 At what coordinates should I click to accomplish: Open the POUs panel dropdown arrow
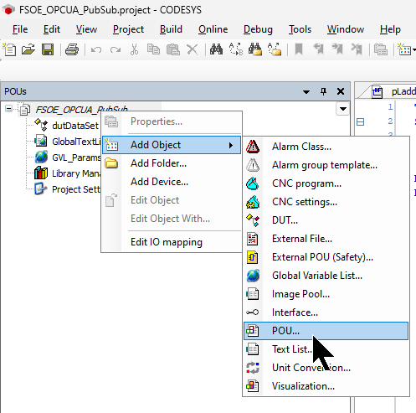306,91
